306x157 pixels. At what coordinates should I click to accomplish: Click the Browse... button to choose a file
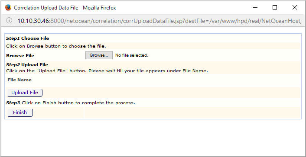99,55
